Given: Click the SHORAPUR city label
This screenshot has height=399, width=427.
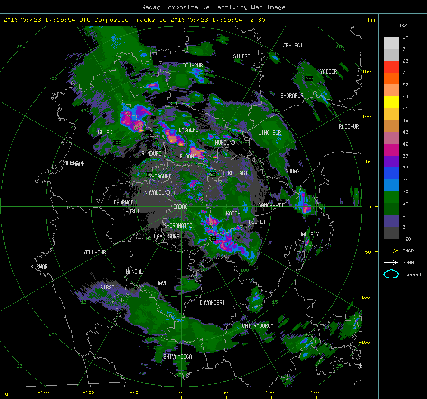Looking at the screenshot, I should pos(292,95).
